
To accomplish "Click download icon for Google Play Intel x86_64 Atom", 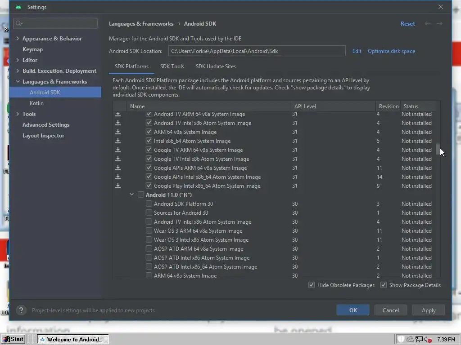I will (x=118, y=186).
